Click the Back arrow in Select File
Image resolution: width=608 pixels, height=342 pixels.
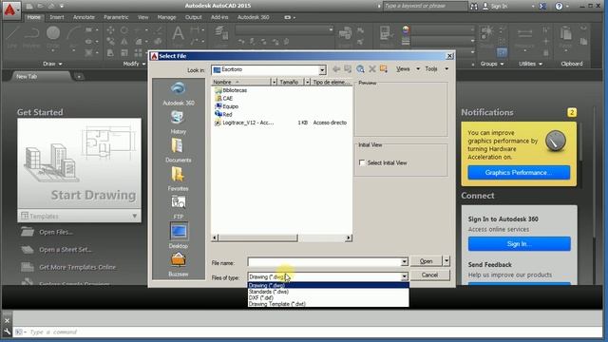tap(336, 69)
